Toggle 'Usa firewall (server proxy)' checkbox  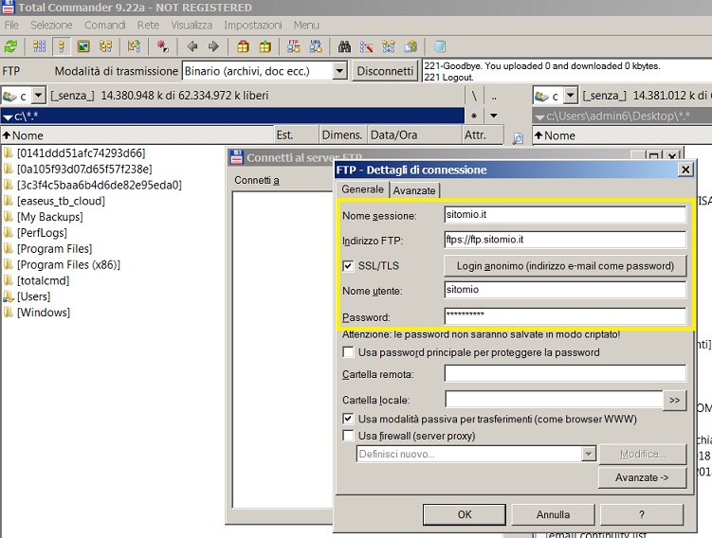[x=348, y=436]
